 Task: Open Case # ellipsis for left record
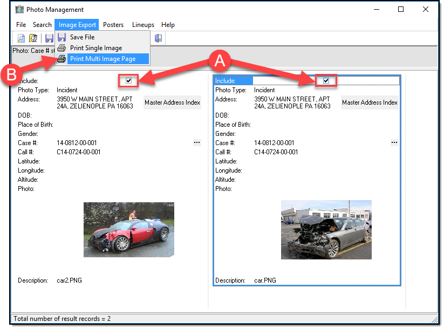coord(197,142)
